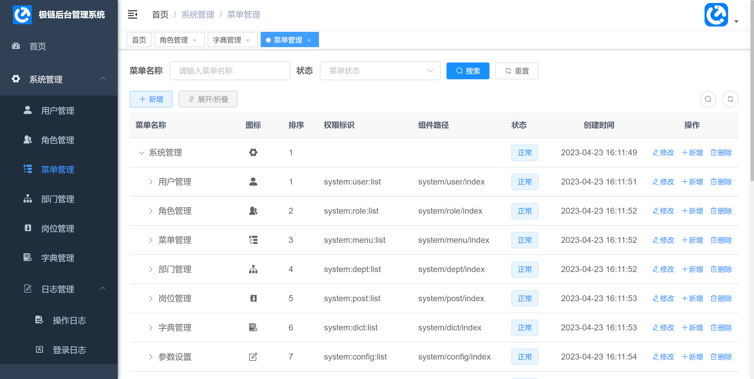The height and width of the screenshot is (379, 754).
Task: Expand the 菜单管理 table row
Action: click(x=151, y=240)
